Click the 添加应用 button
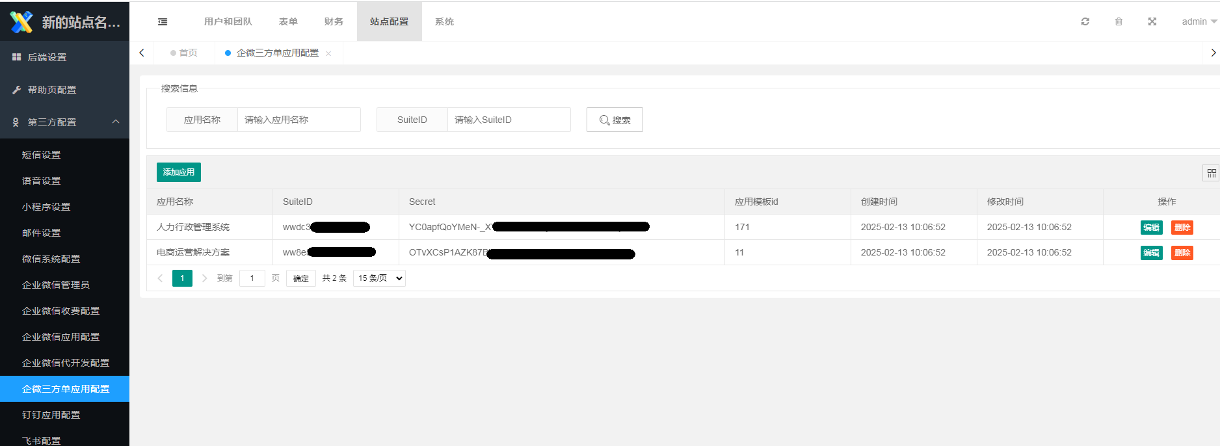The width and height of the screenshot is (1220, 446). tap(179, 172)
